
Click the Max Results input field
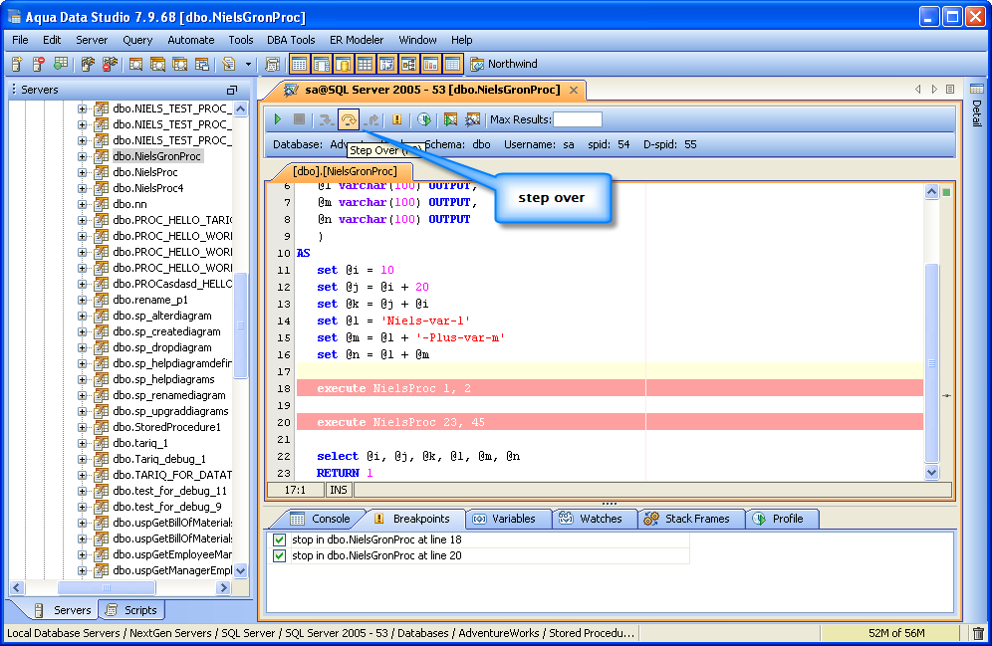(x=578, y=119)
